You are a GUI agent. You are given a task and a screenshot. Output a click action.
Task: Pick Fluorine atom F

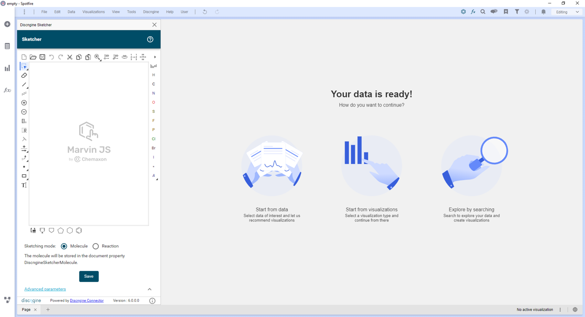(x=154, y=121)
